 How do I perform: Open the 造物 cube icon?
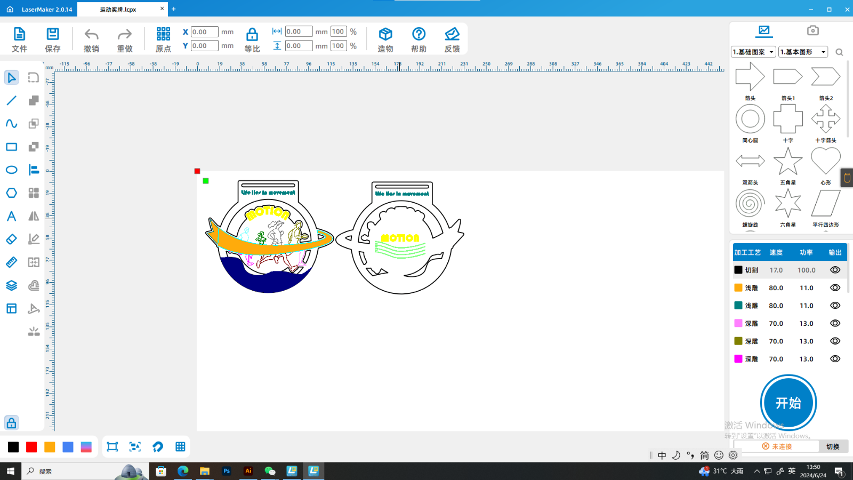pos(385,35)
